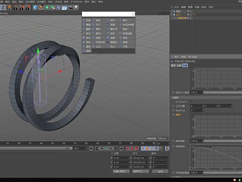Collapse the Rotation section triangle
The image size is (242, 182).
pyautogui.click(x=173, y=98)
